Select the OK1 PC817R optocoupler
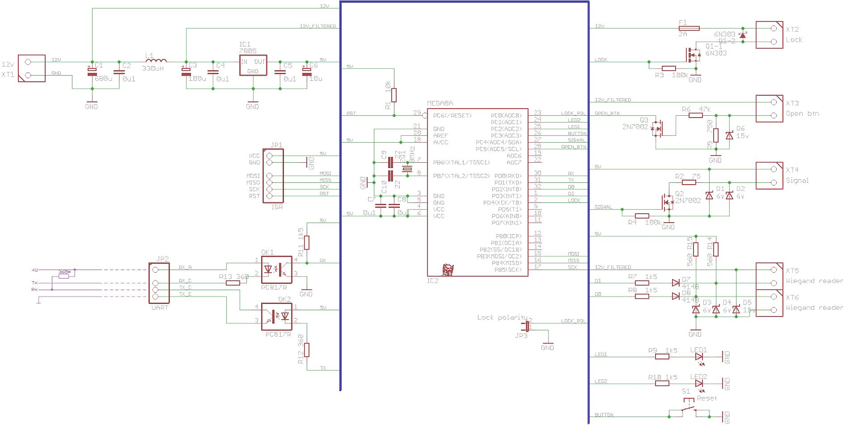846x426 pixels. [277, 270]
